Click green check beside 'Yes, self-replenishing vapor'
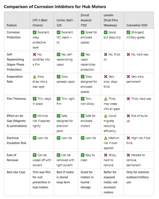 pos(58,54)
